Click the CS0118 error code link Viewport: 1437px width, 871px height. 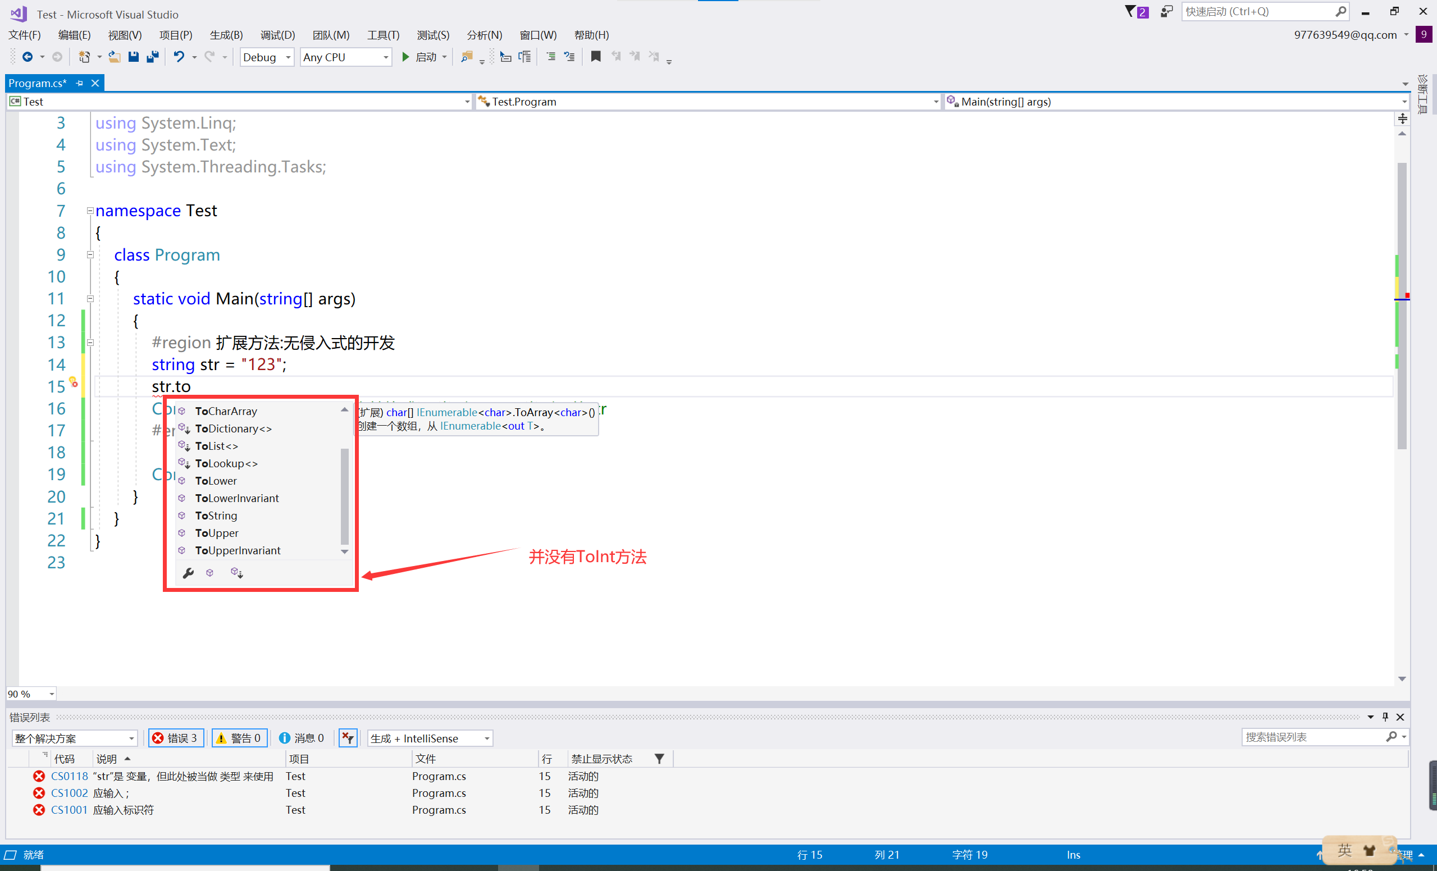click(x=69, y=776)
